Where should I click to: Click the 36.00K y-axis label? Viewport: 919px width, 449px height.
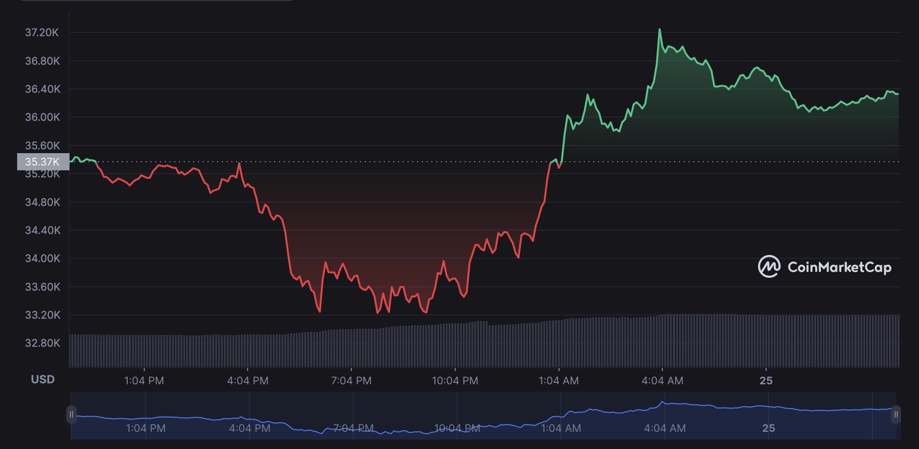(42, 117)
